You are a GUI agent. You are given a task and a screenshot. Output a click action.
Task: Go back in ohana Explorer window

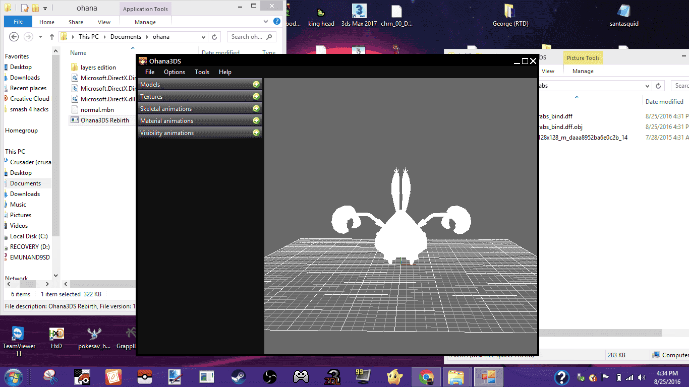pyautogui.click(x=14, y=37)
